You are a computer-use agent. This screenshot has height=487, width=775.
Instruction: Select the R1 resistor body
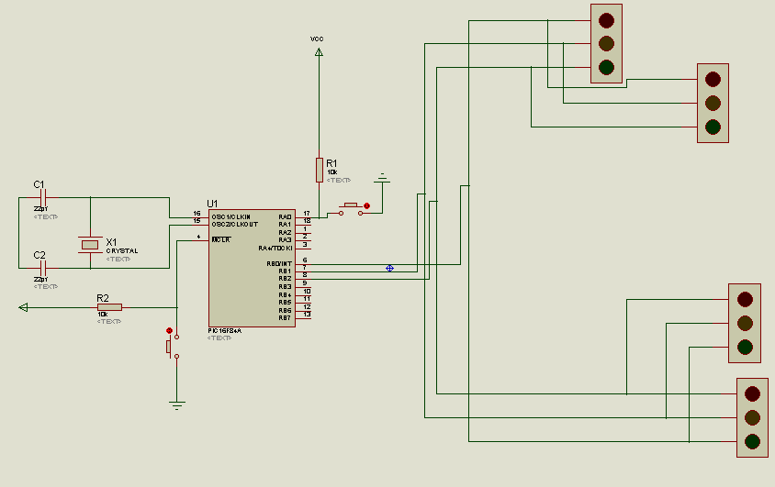pyautogui.click(x=320, y=171)
